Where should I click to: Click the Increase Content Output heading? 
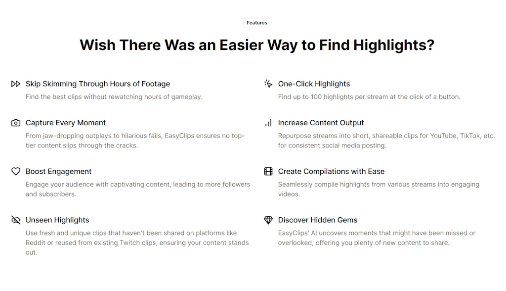[321, 123]
